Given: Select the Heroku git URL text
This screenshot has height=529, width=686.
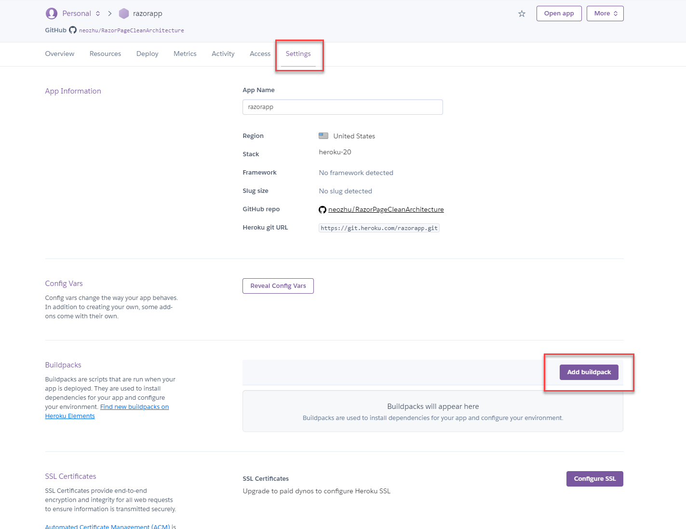Looking at the screenshot, I should click(x=379, y=228).
